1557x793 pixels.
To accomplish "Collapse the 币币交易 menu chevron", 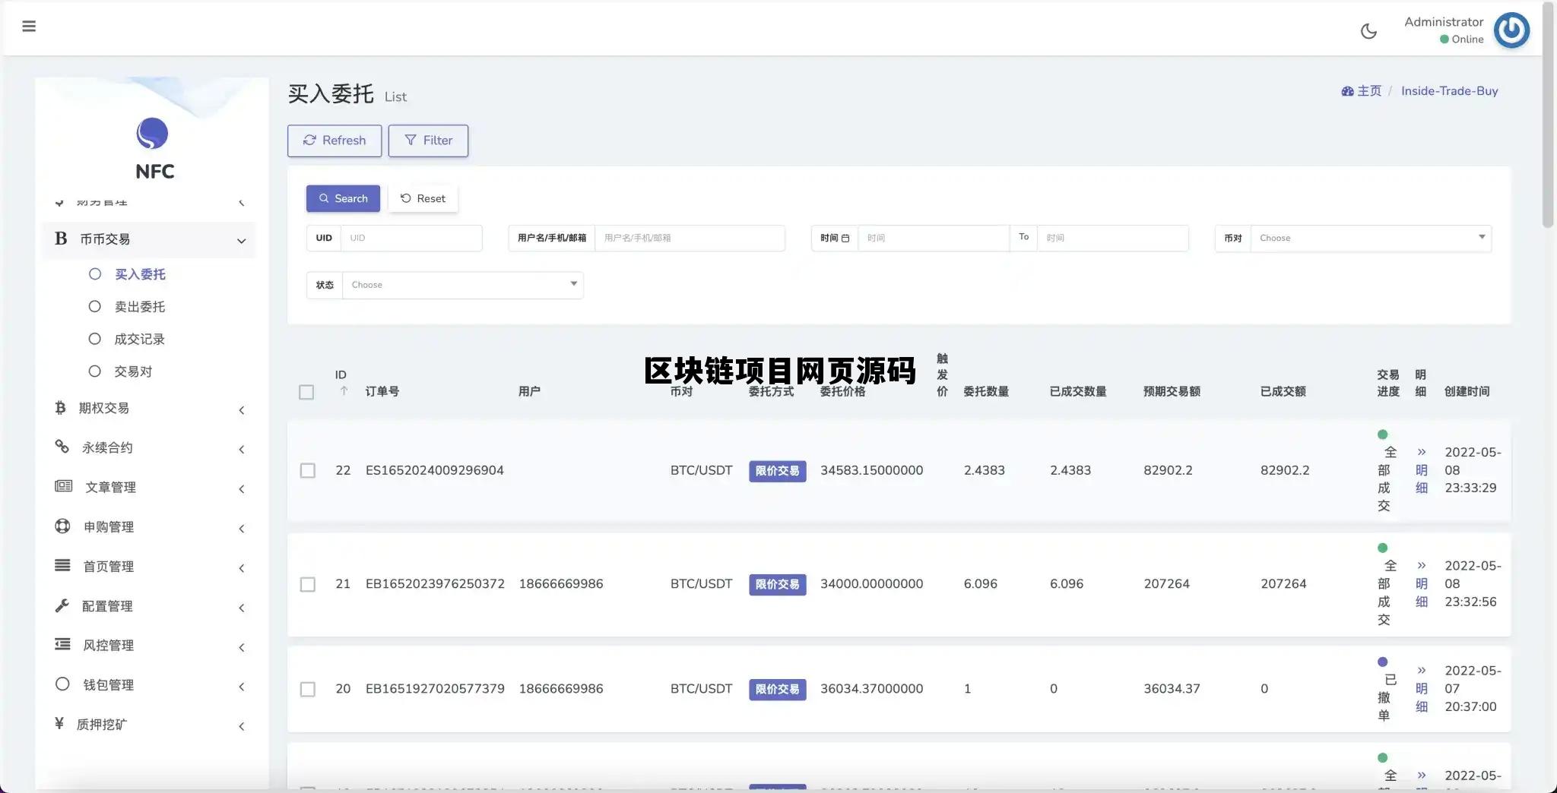I will tap(241, 240).
